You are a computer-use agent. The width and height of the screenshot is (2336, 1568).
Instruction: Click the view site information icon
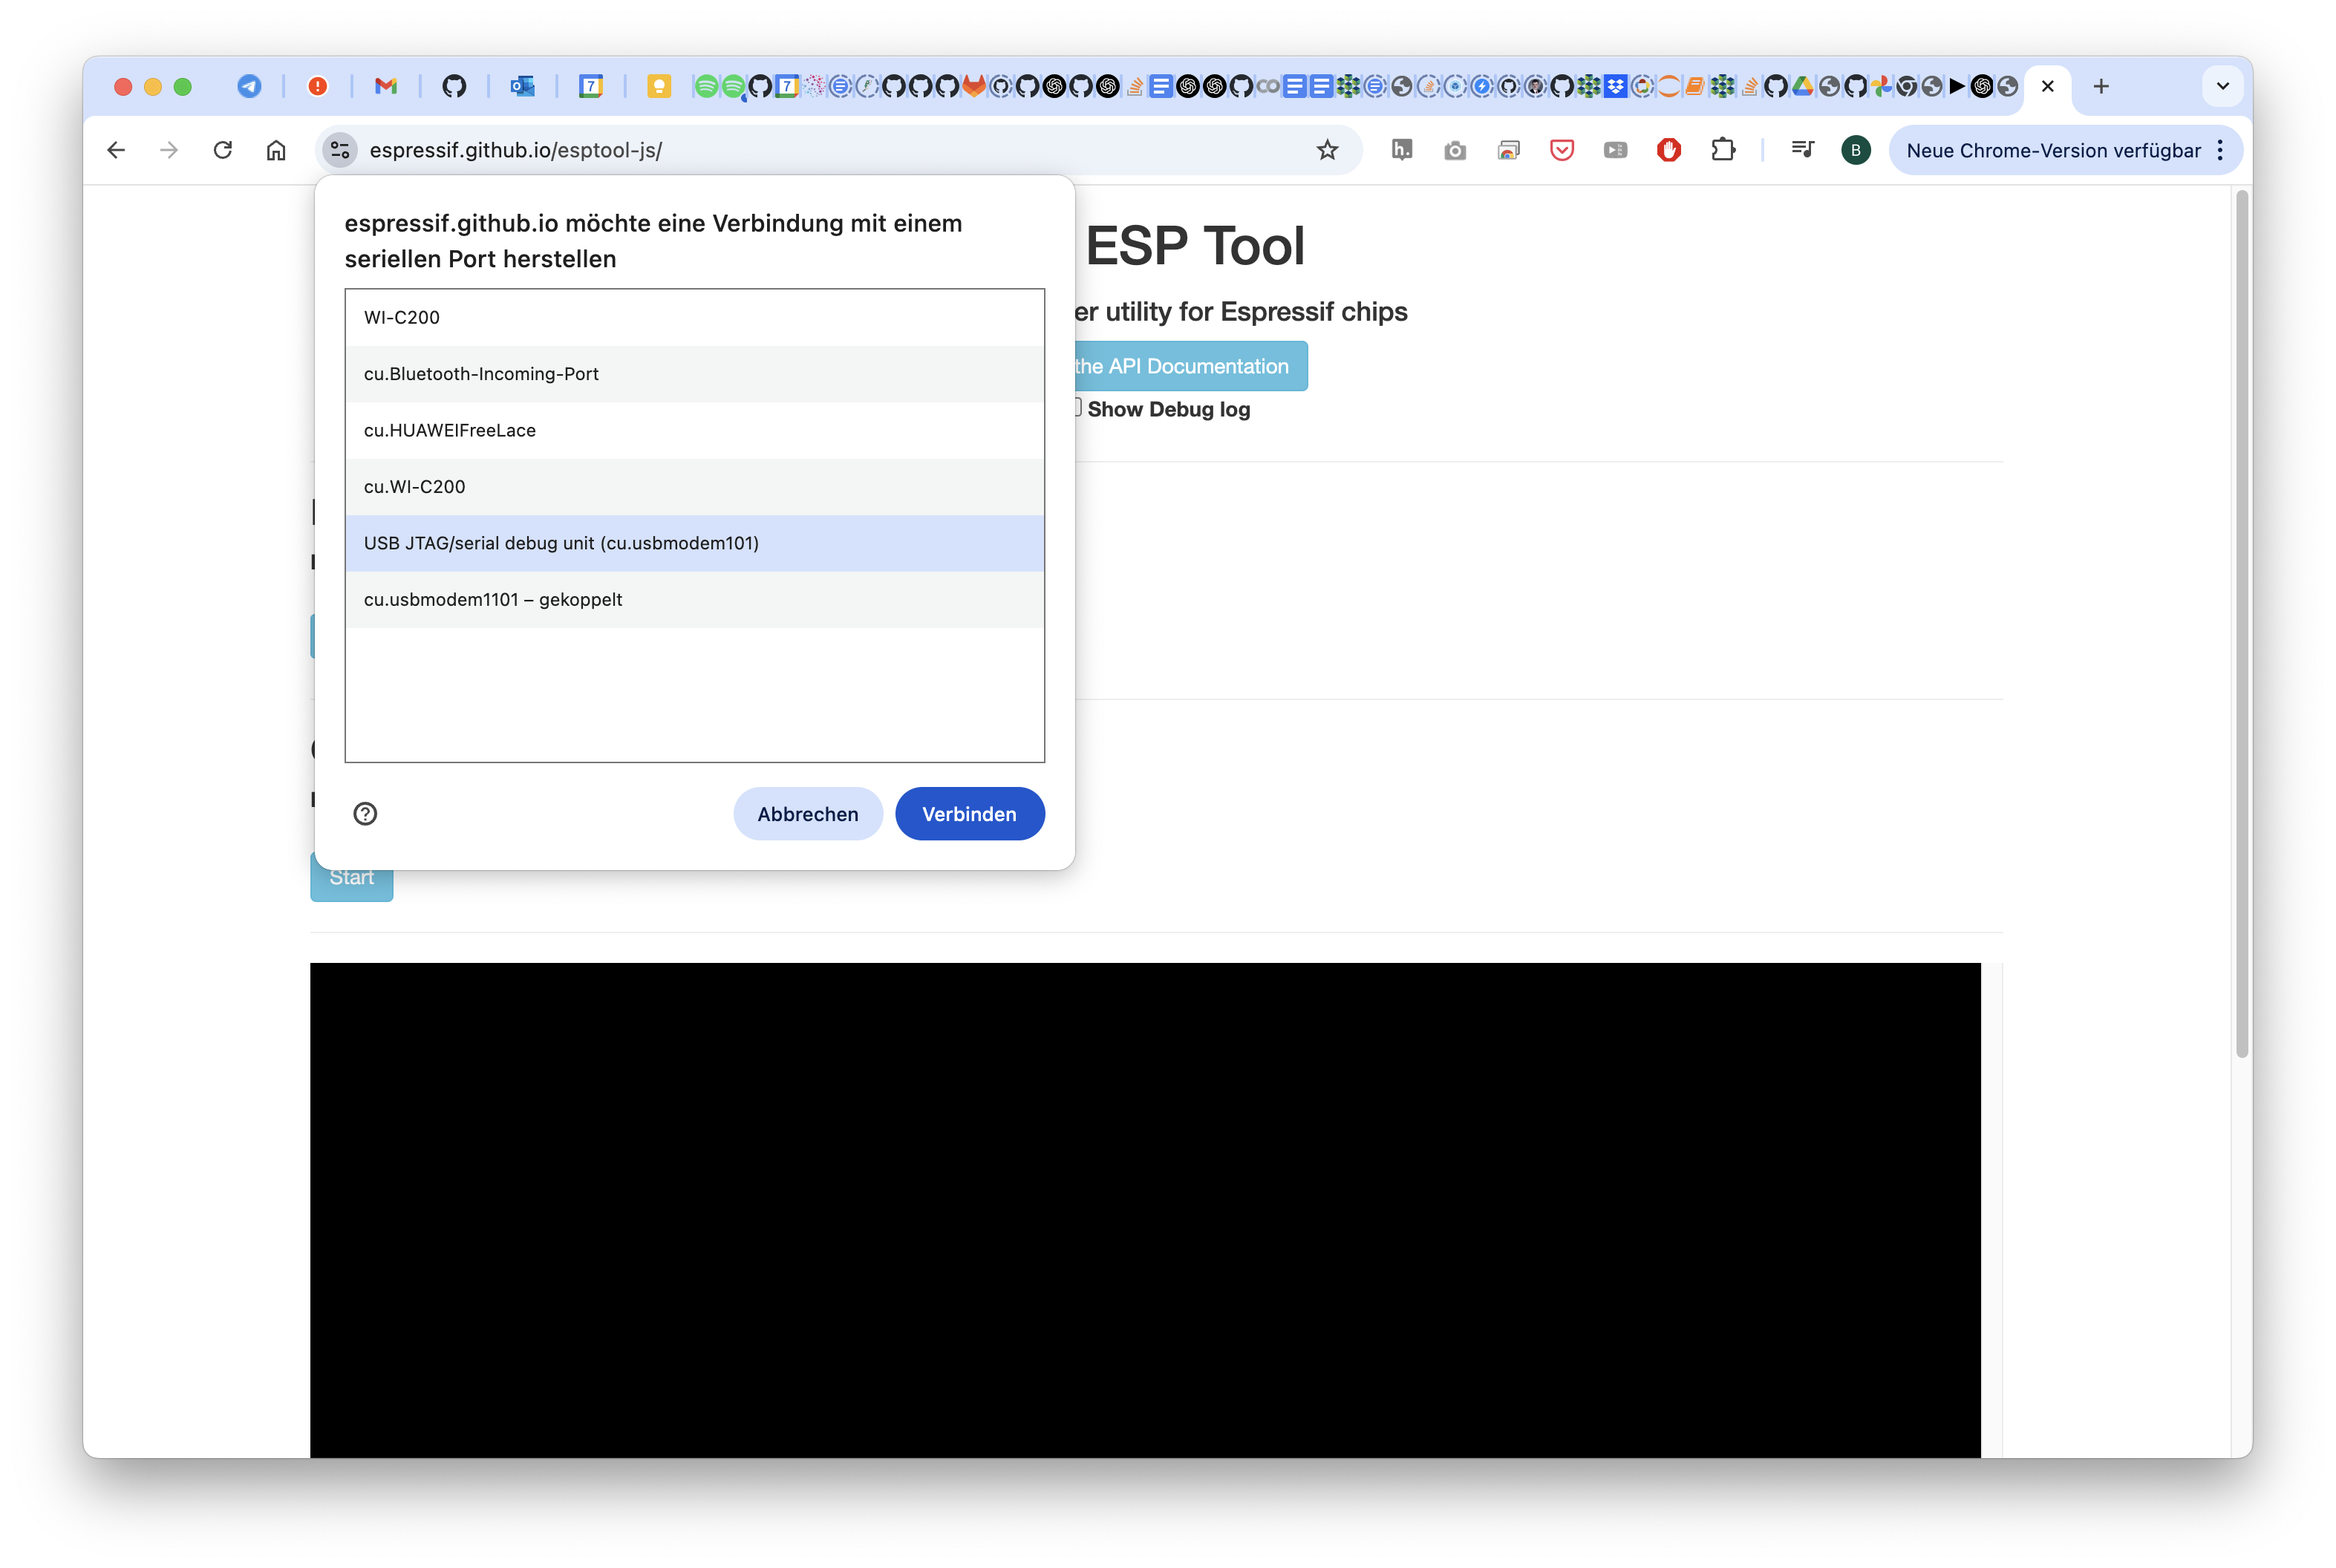click(x=340, y=150)
